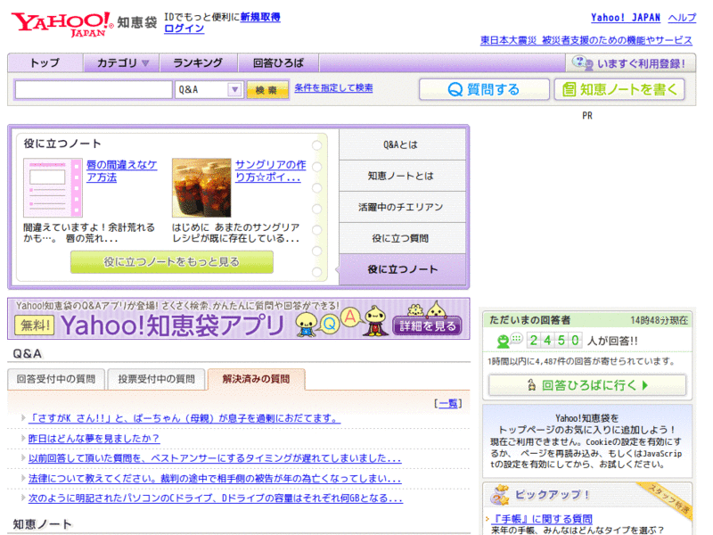This screenshot has height=535, width=713.
Task: Click the yellow 検索 button
Action: (267, 90)
